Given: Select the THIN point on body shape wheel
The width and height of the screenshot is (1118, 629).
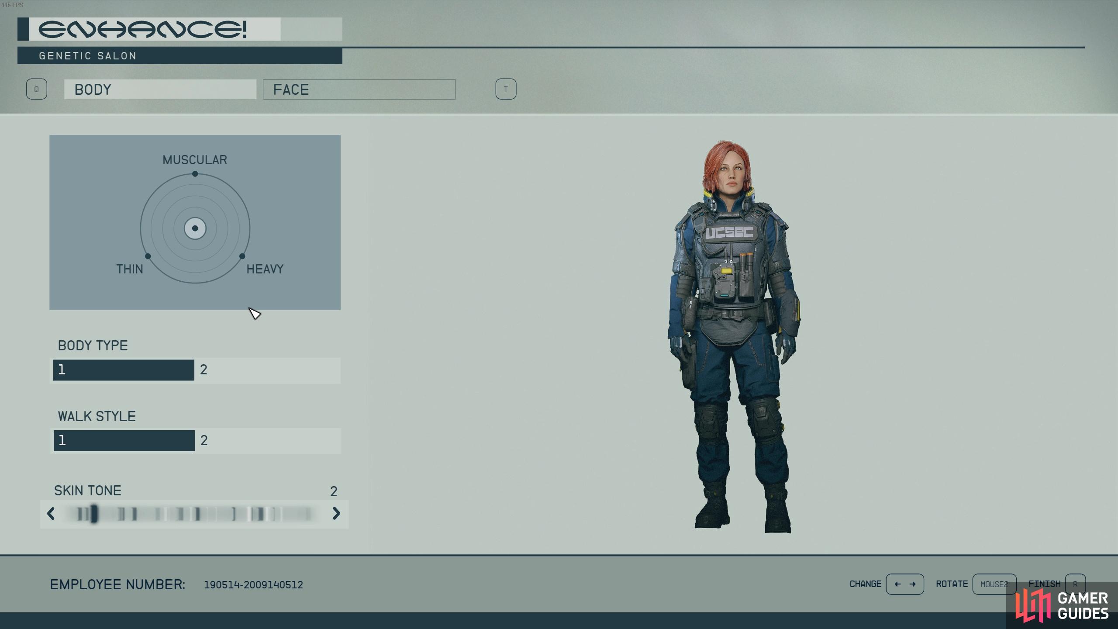Looking at the screenshot, I should coord(148,256).
